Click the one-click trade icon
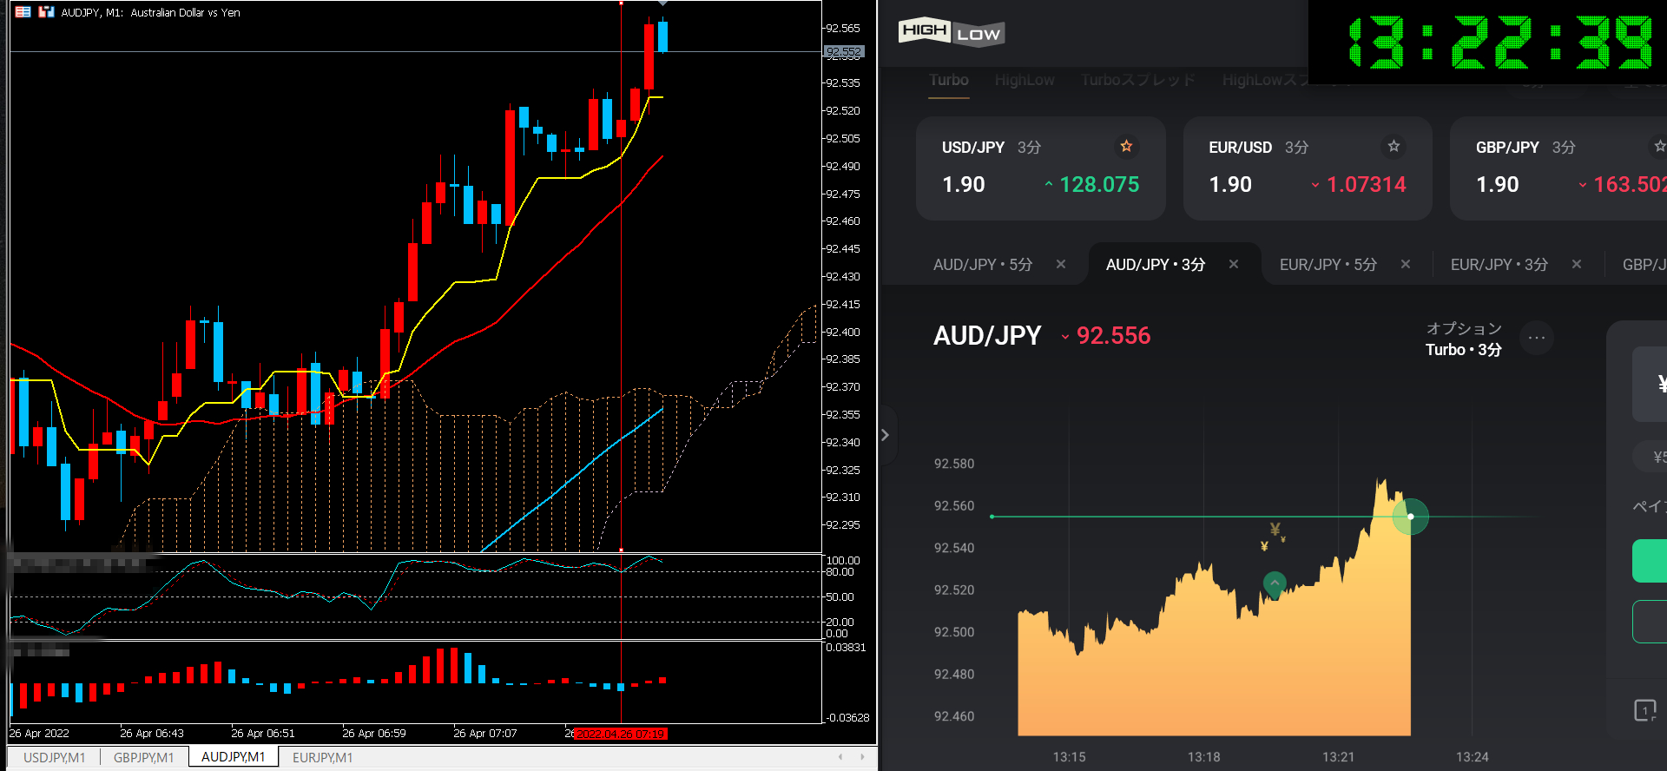The height and width of the screenshot is (771, 1667). [1644, 710]
